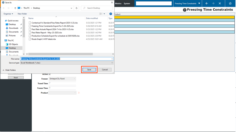Close the current page with X icon
Screen dimensions: 236x132
coord(220,3)
